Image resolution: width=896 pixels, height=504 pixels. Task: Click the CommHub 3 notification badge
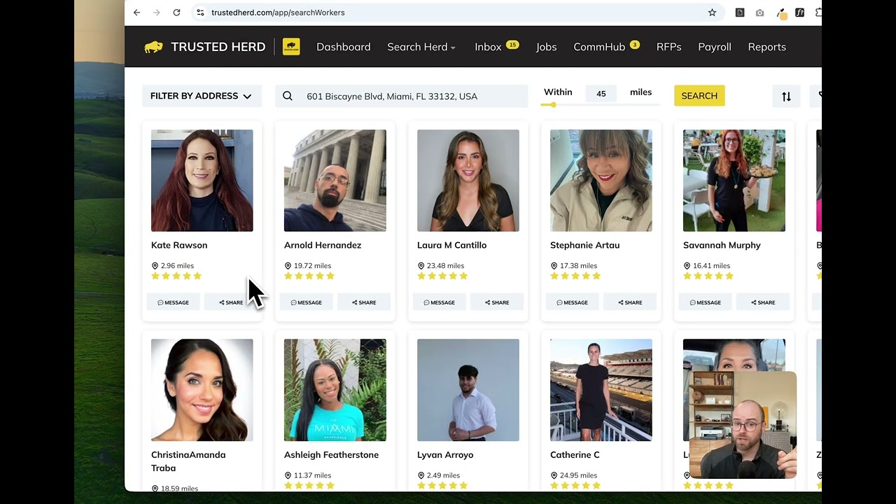635,44
